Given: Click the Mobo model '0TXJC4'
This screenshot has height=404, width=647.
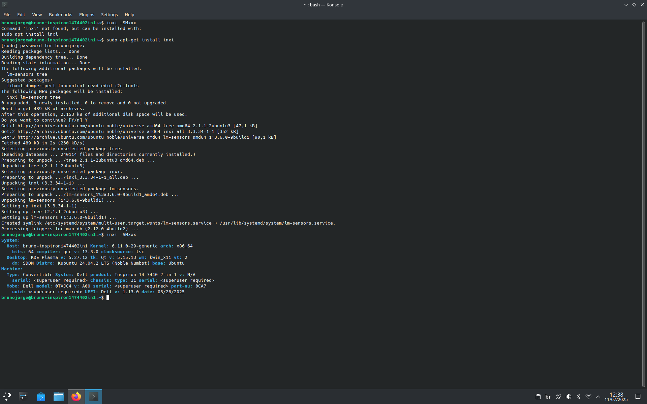Looking at the screenshot, I should (63, 286).
